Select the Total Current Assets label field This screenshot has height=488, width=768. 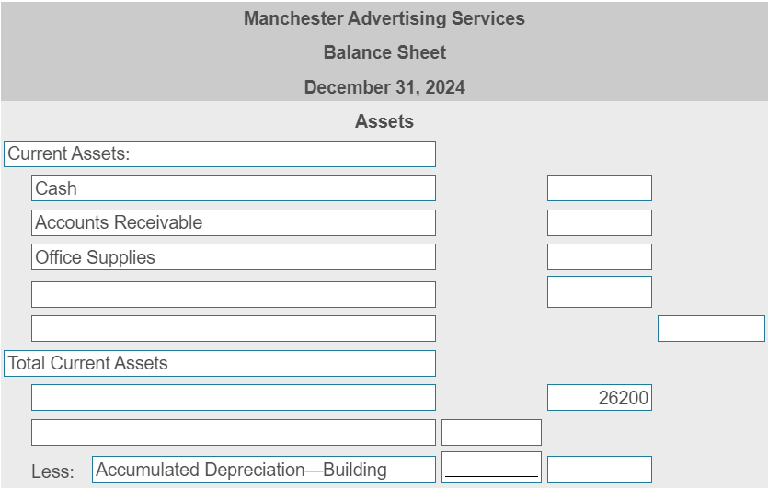click(220, 363)
